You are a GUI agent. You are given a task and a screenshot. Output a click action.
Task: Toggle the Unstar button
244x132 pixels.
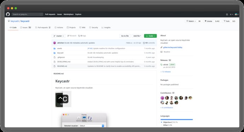coord(208,21)
